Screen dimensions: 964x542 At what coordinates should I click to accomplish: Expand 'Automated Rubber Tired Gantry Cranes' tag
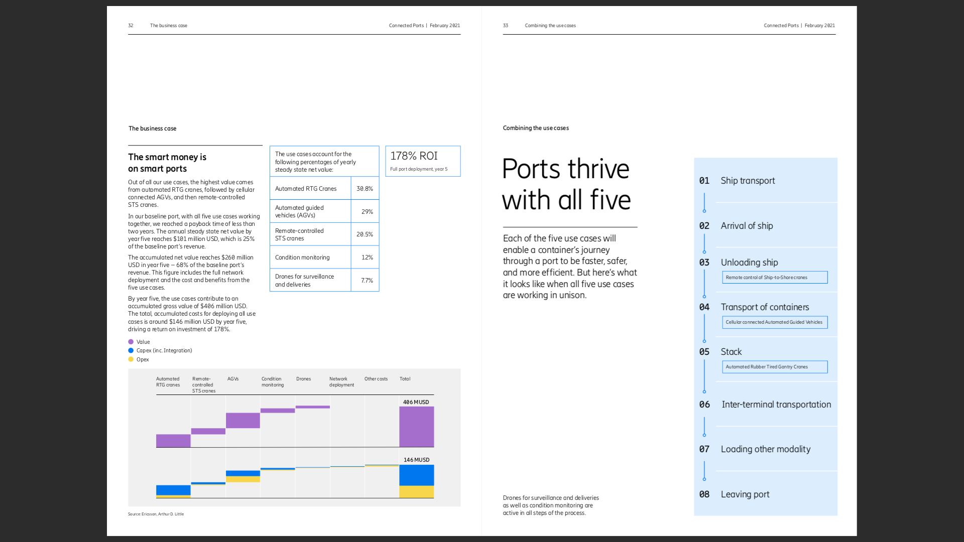click(775, 366)
